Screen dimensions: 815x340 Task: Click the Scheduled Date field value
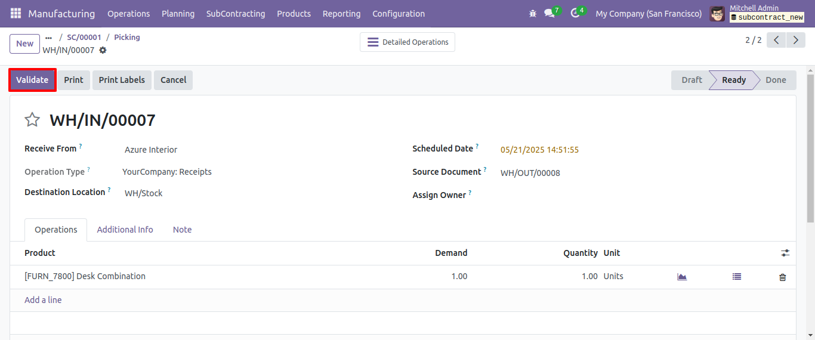click(539, 150)
